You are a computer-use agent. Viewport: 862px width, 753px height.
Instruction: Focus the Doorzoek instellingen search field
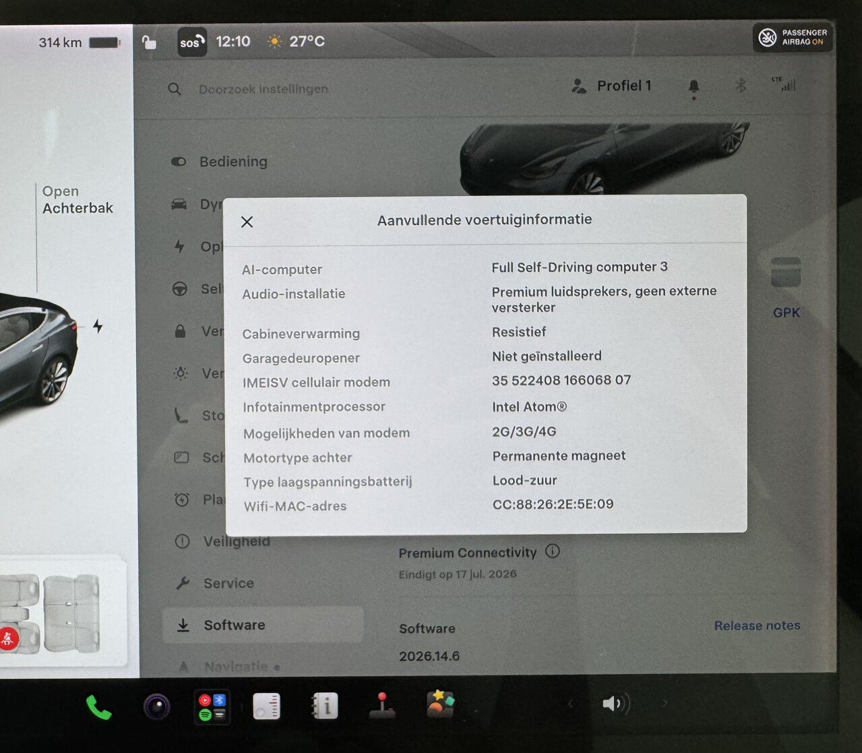click(263, 89)
